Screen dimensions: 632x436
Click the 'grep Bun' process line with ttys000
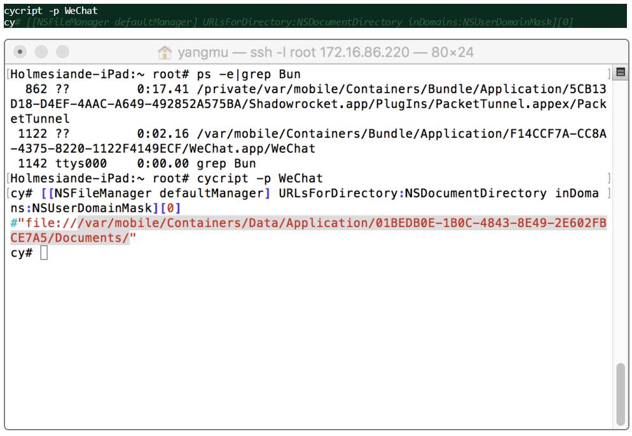(x=137, y=163)
